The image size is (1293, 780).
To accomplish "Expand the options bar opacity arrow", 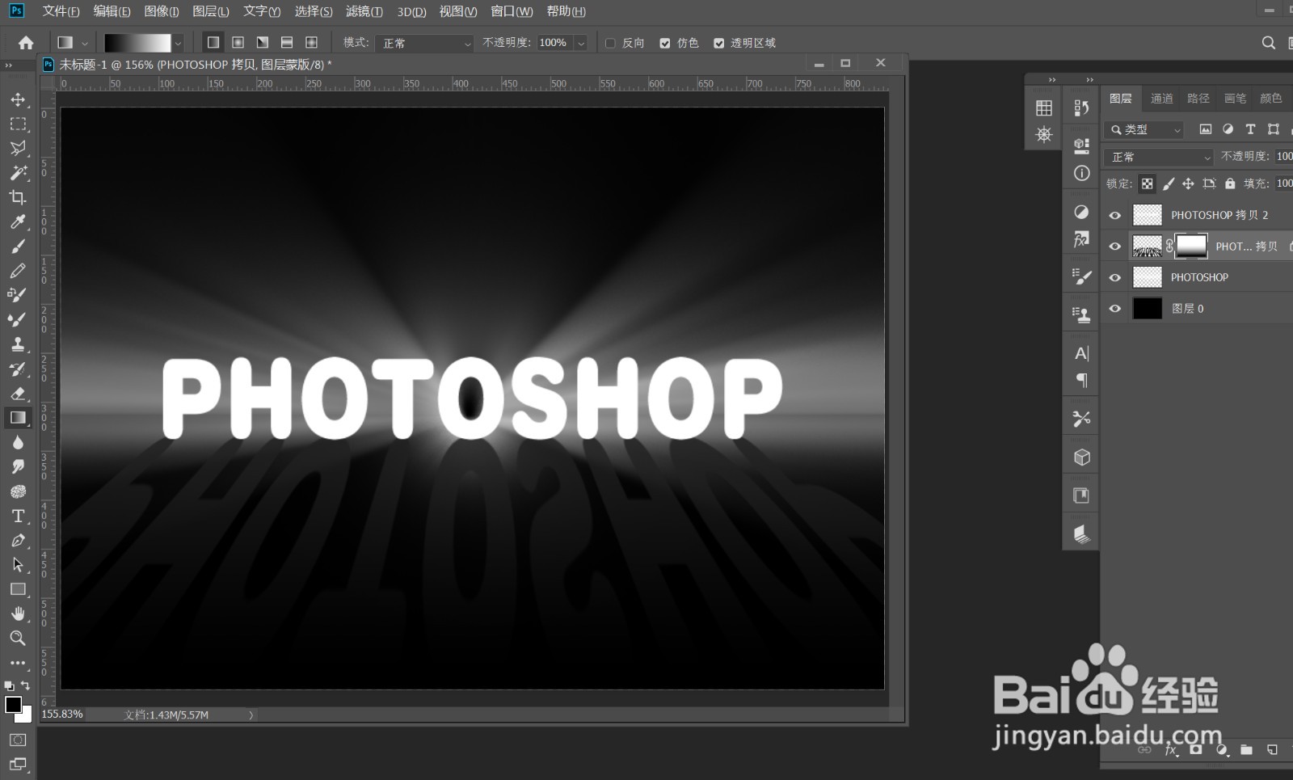I will tap(580, 43).
